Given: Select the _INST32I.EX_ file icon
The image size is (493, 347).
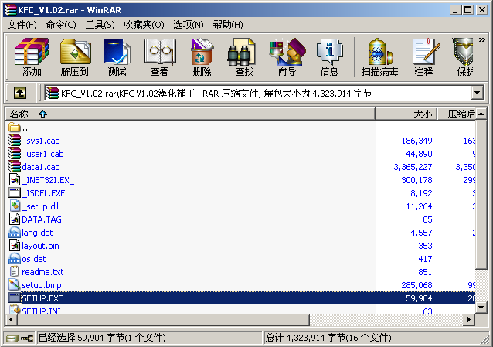Looking at the screenshot, I should point(15,180).
